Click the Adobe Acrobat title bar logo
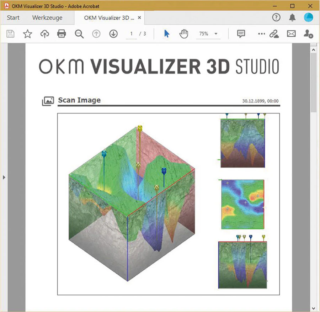The width and height of the screenshot is (320, 312). [x=6, y=6]
